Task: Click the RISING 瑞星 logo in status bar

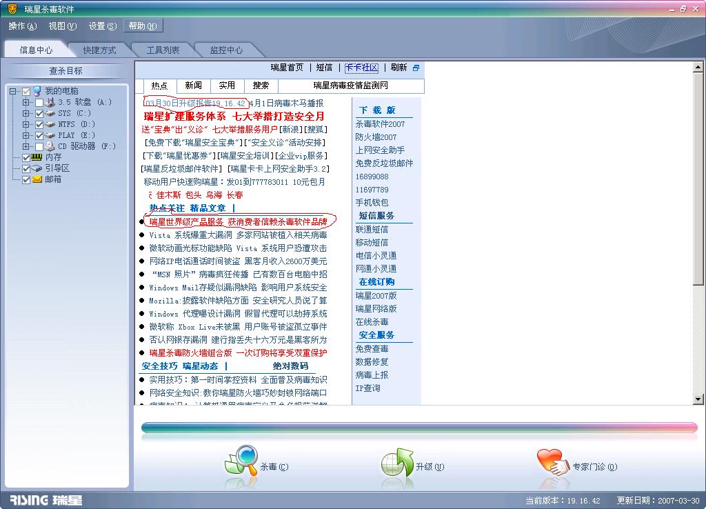Action: coord(46,500)
